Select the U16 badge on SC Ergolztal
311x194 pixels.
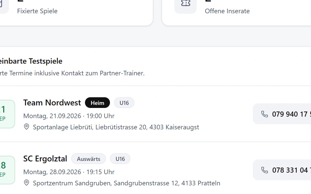tap(120, 159)
